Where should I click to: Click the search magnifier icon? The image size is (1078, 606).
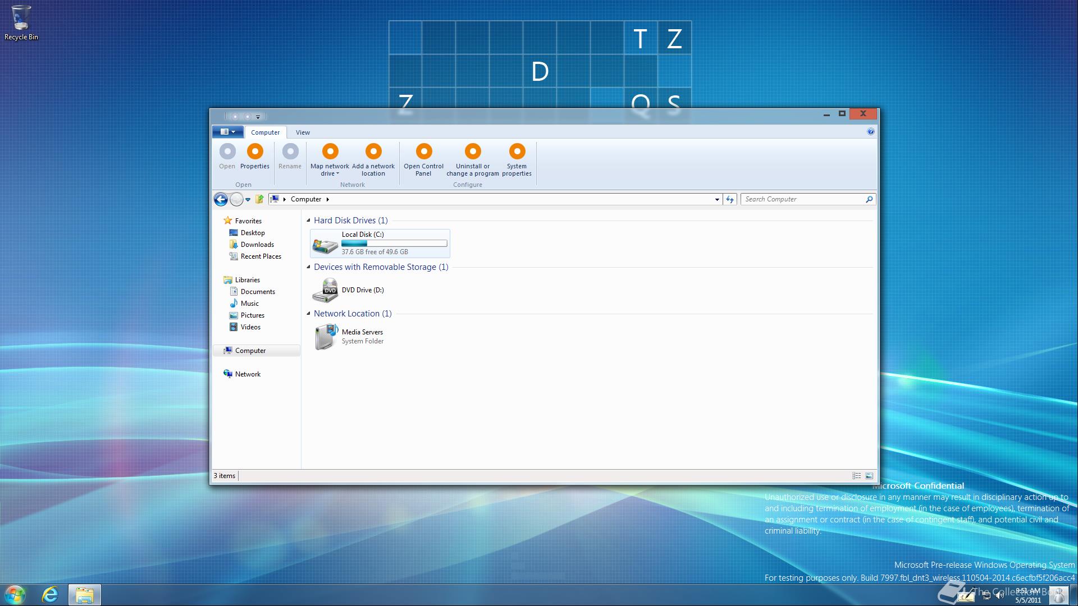869,199
